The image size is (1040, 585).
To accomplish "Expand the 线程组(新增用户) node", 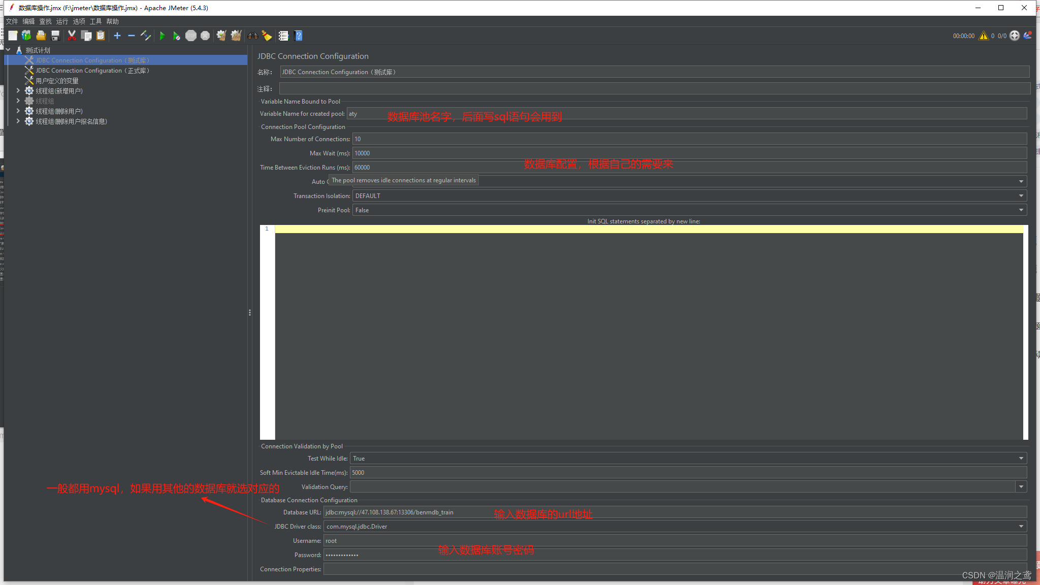I will pyautogui.click(x=18, y=90).
